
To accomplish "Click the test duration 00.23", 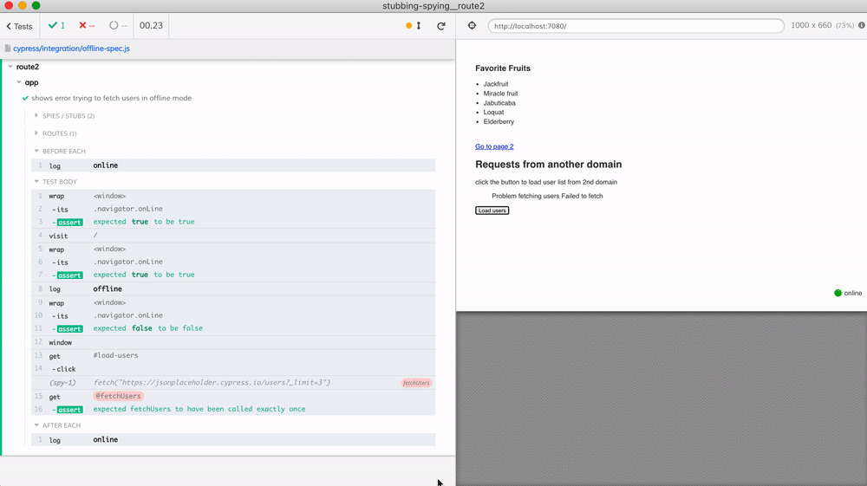I will [151, 25].
